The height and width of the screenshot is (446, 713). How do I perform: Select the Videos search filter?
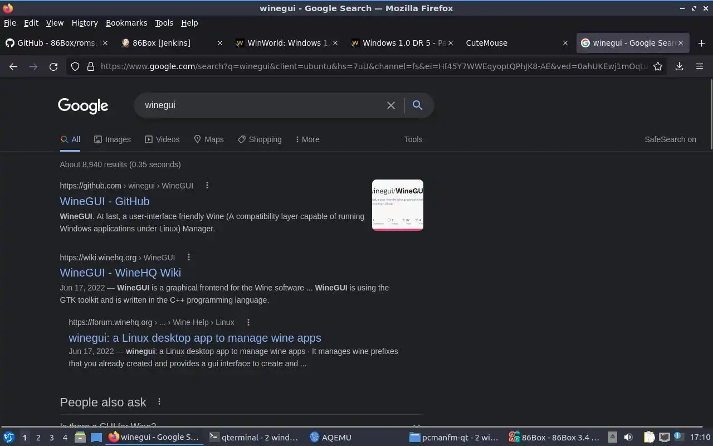[x=162, y=139]
